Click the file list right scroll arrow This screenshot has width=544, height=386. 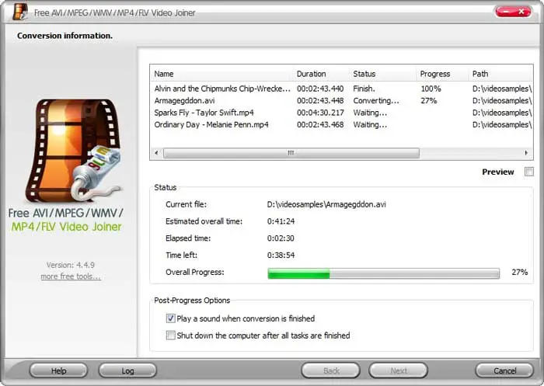(x=526, y=153)
